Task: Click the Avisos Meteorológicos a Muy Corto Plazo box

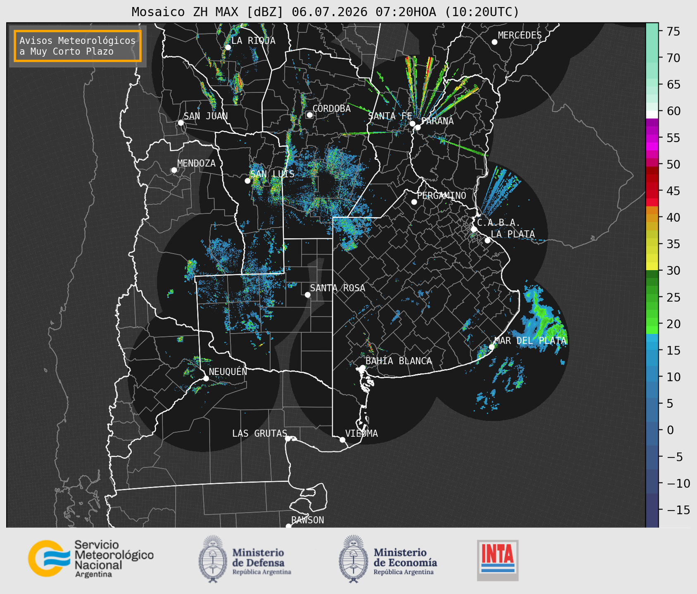Action: tap(78, 46)
